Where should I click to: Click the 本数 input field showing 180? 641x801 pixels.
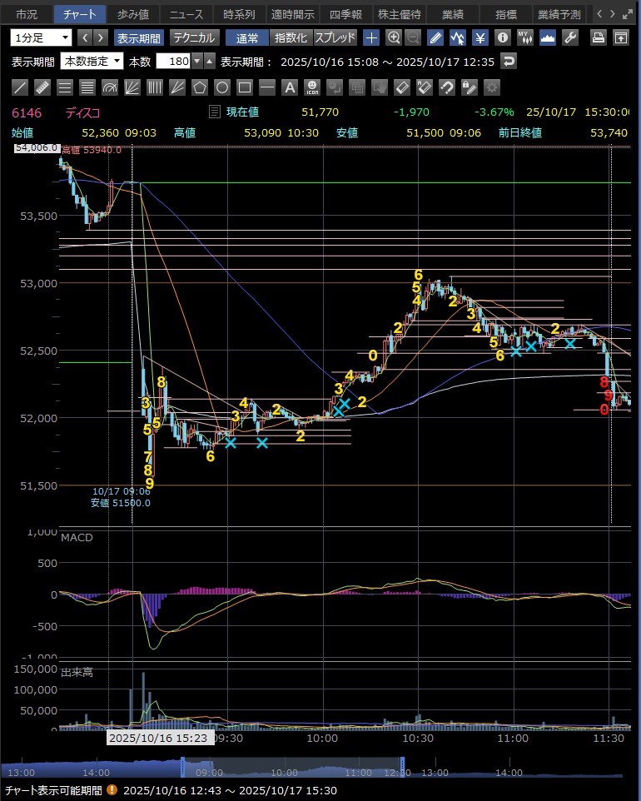pos(173,61)
